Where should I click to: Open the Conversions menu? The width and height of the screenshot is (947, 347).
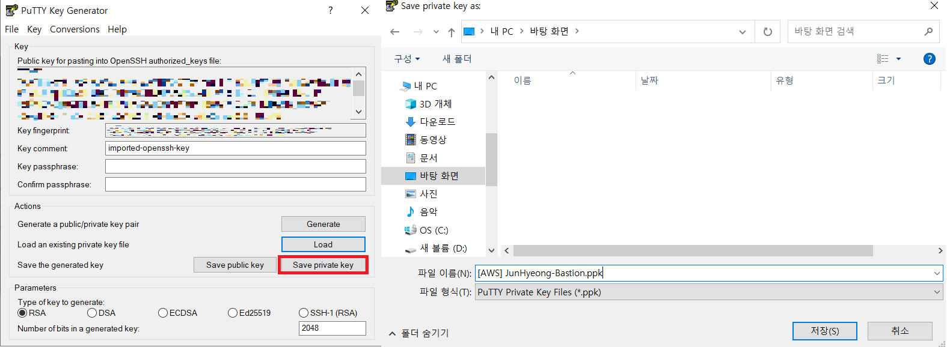(75, 29)
